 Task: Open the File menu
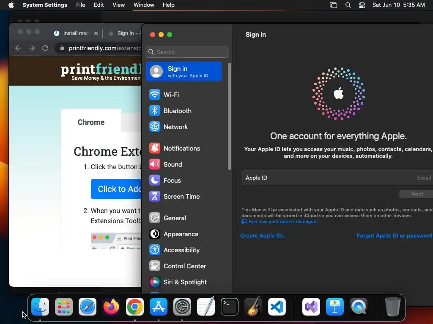[x=81, y=5]
